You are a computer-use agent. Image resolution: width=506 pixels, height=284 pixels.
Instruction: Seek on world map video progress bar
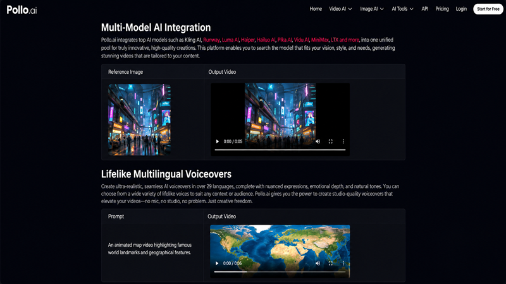pyautogui.click(x=280, y=271)
